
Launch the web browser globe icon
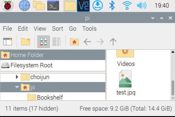(x=25, y=6)
